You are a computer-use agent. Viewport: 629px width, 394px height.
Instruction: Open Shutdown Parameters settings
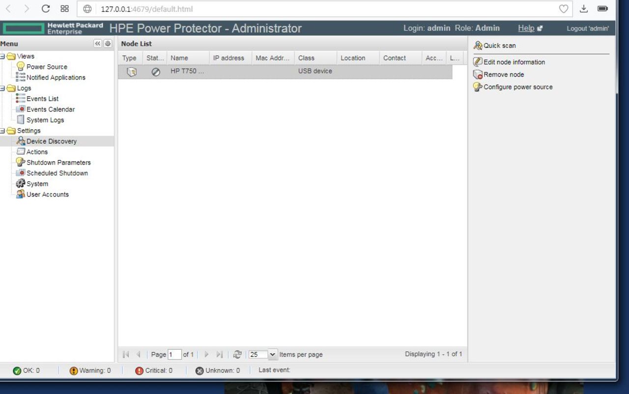[58, 163]
